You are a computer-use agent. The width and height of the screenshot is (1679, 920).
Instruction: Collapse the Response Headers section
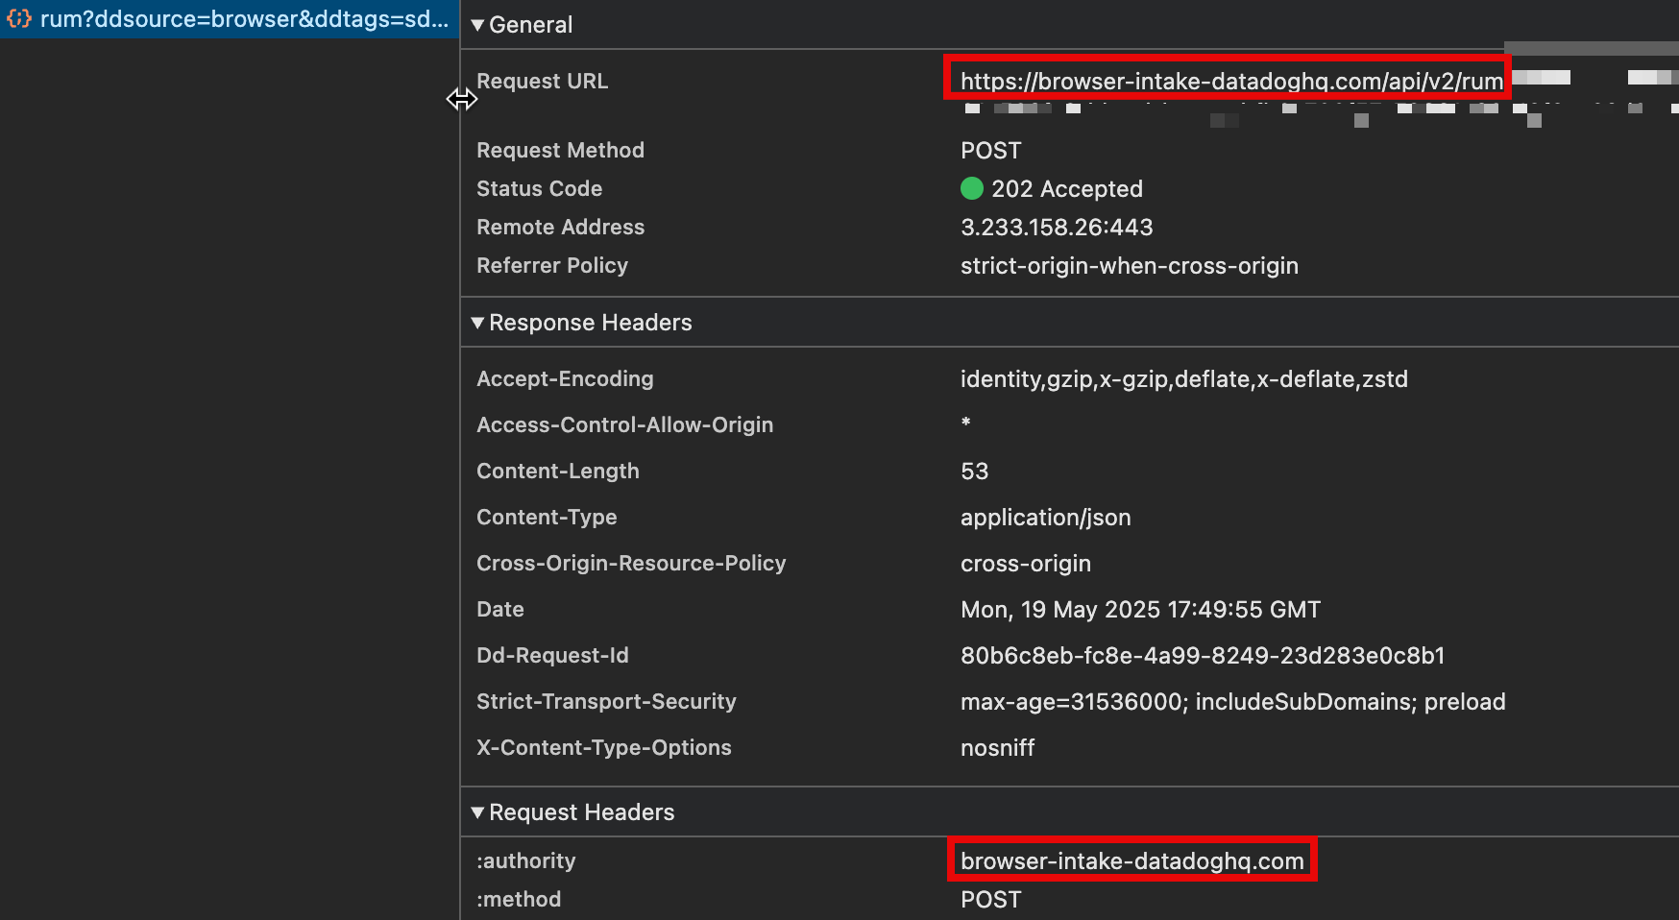477,324
